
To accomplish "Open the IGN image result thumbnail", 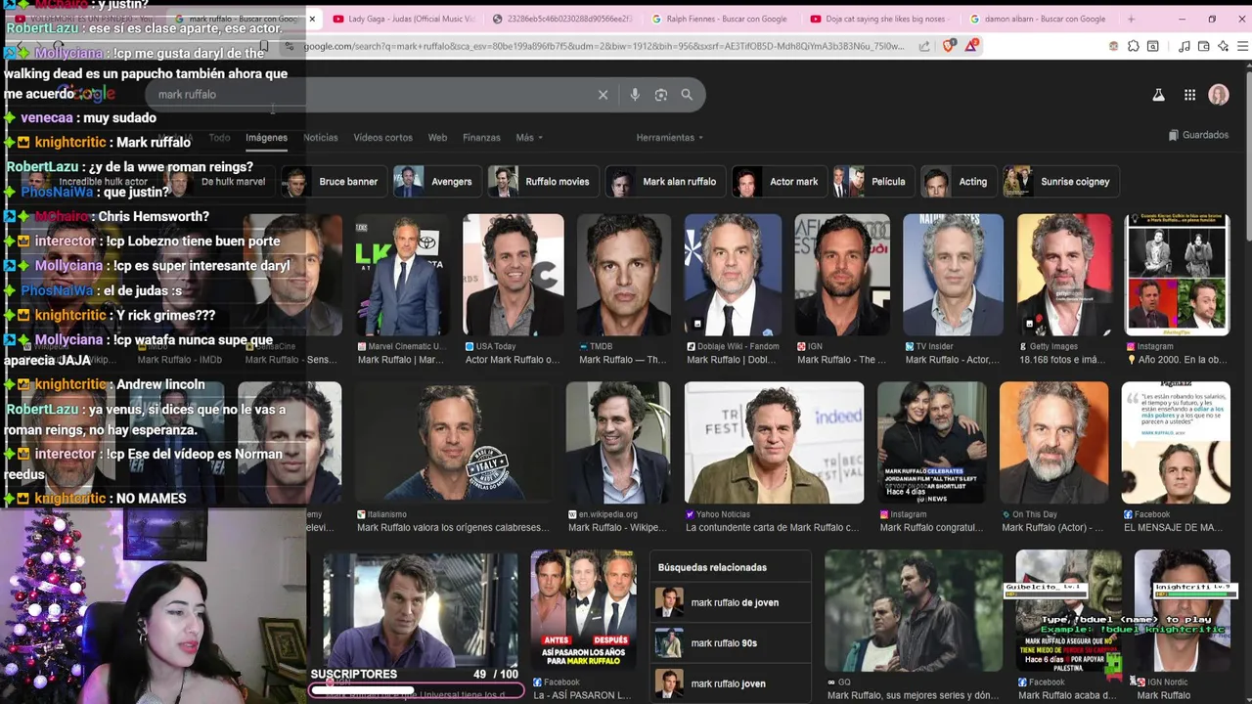I will 842,275.
